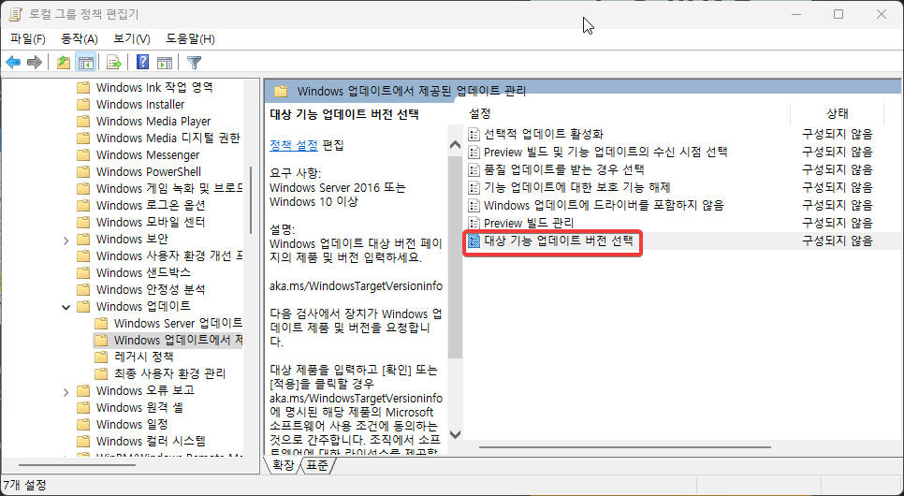Click the app icon in the title bar
The height and width of the screenshot is (496, 904).
pyautogui.click(x=16, y=14)
